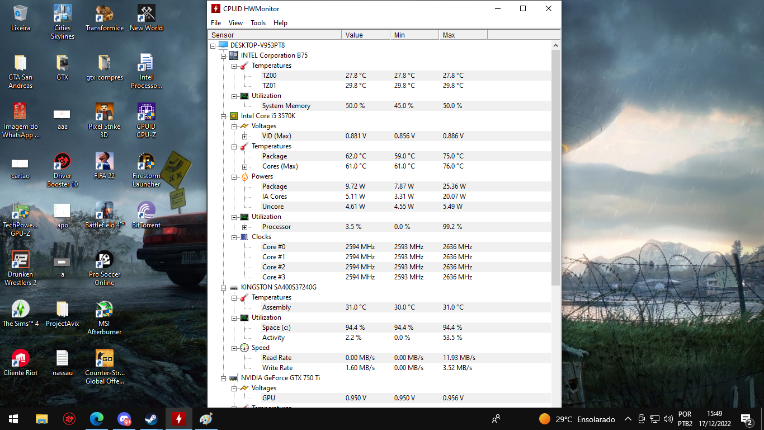
Task: Open the File menu in HWMonitor
Action: pyautogui.click(x=216, y=23)
